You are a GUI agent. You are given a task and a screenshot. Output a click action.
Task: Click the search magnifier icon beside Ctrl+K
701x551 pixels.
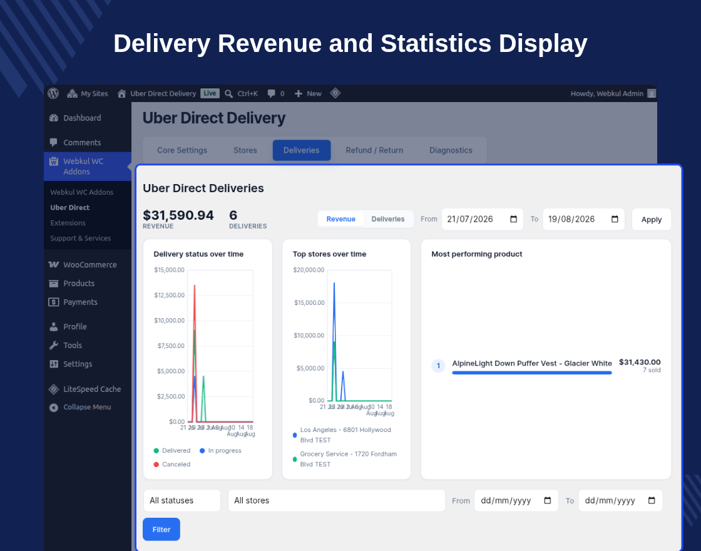[228, 93]
